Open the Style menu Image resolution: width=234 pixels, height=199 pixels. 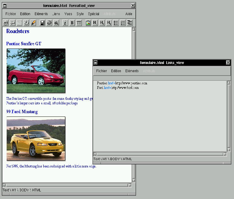[x=80, y=14]
